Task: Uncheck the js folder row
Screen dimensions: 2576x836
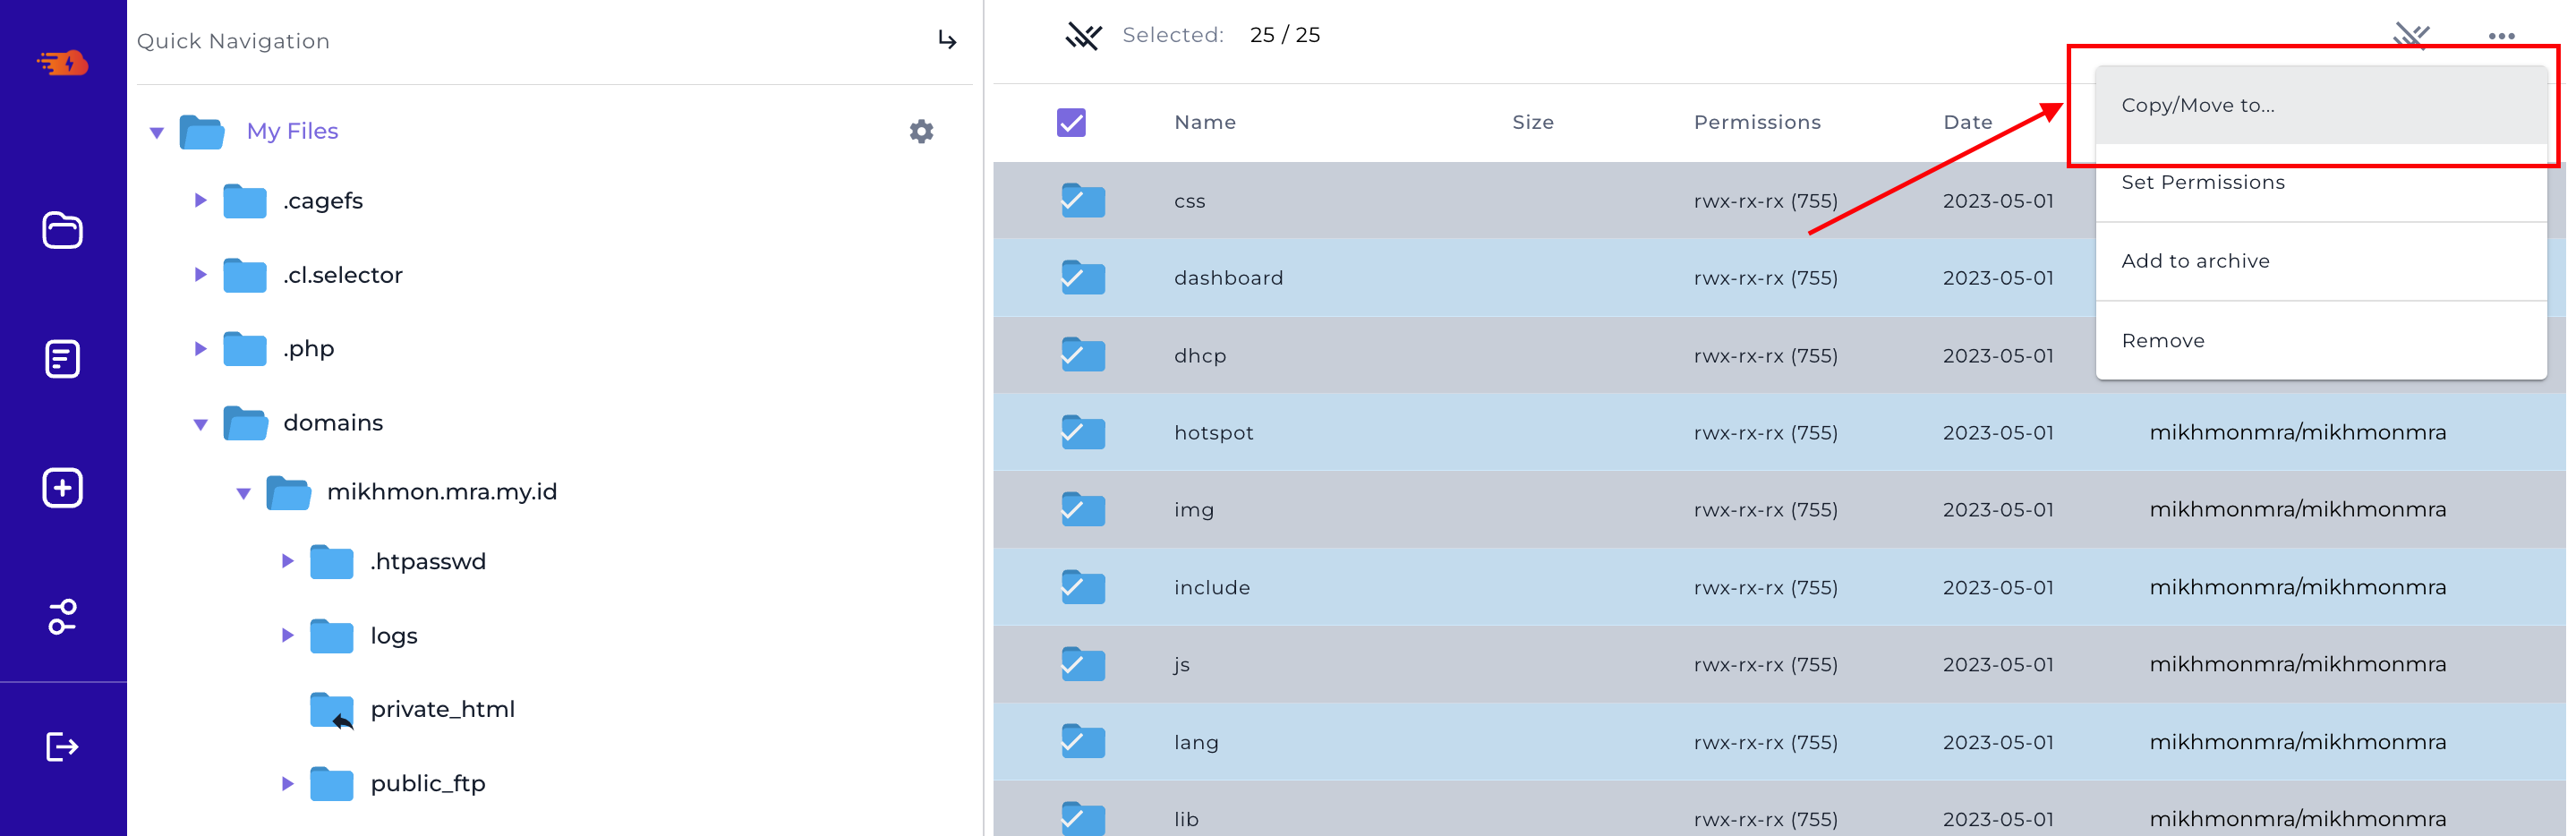Action: click(x=1083, y=664)
